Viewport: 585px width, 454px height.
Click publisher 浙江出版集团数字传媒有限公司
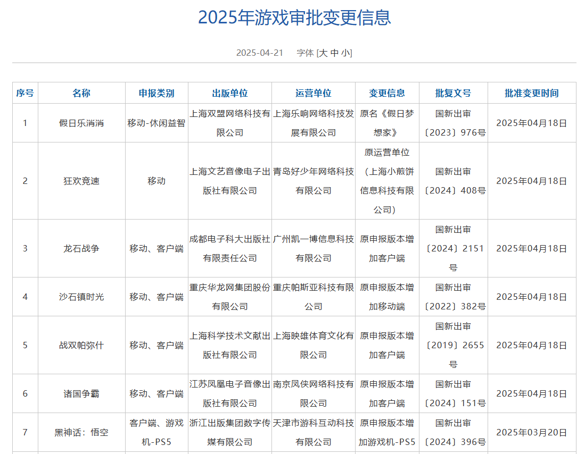coord(230,432)
